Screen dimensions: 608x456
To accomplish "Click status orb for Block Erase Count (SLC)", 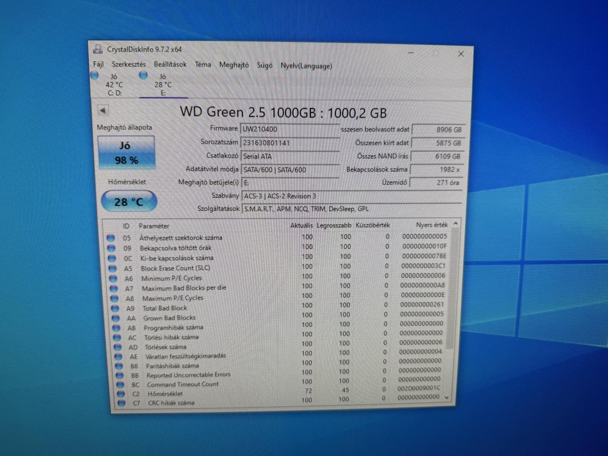I will (112, 268).
